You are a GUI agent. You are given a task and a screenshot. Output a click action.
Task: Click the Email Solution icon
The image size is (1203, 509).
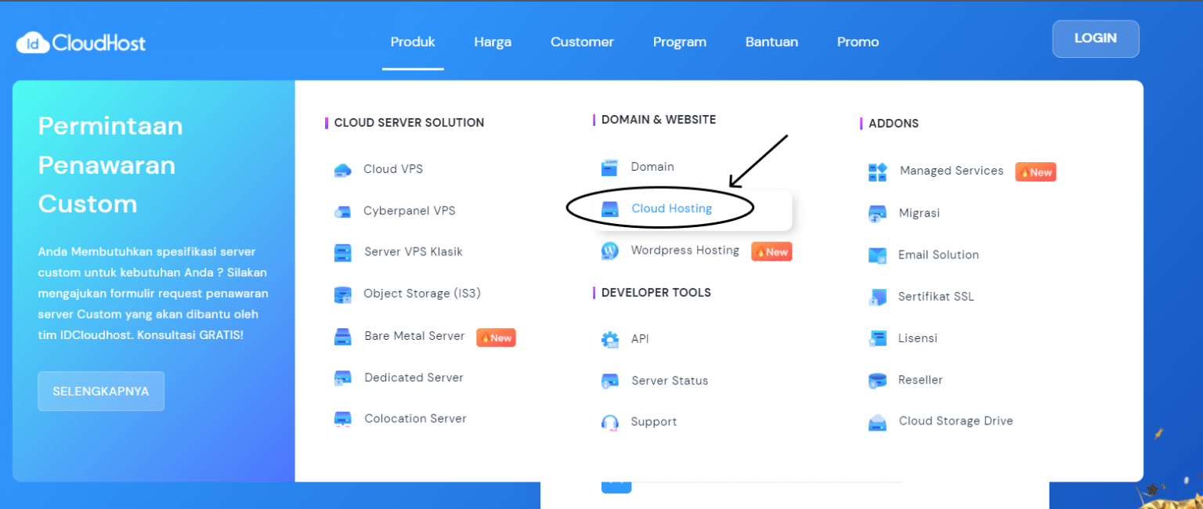click(877, 254)
